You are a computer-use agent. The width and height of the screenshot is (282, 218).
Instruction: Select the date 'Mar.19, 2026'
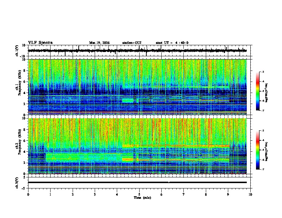(x=99, y=43)
